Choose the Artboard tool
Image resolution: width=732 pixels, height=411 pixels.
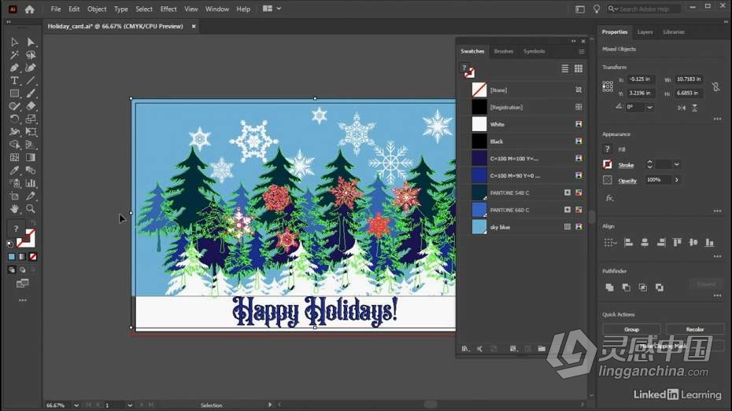point(14,196)
